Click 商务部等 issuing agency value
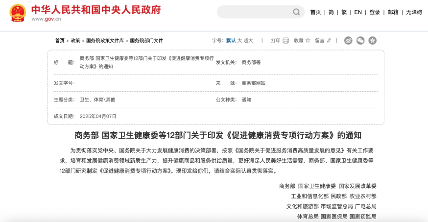 point(251,63)
